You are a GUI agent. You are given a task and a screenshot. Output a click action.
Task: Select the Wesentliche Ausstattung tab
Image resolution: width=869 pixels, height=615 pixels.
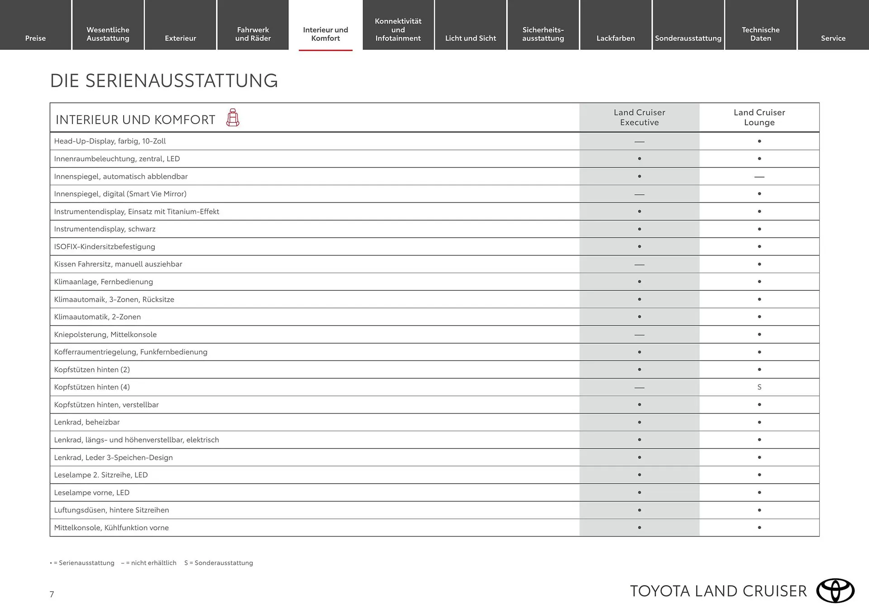pyautogui.click(x=108, y=34)
